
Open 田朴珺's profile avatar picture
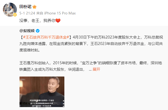(10, 10)
